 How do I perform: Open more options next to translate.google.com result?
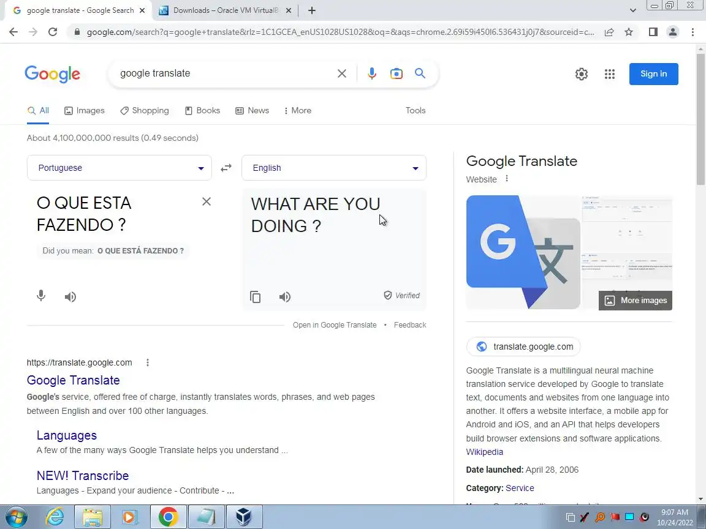pyautogui.click(x=147, y=362)
